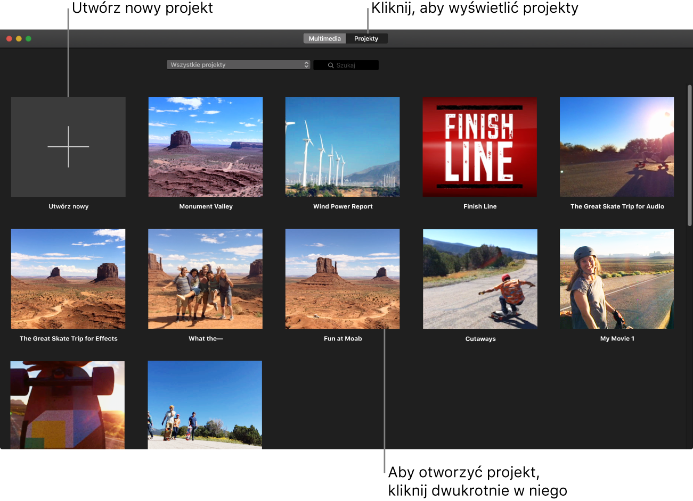Open the Wind Power Report project

click(x=343, y=147)
